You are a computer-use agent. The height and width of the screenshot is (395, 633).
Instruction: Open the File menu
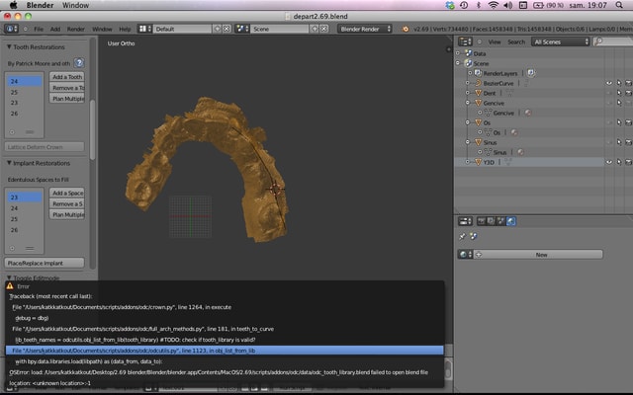pos(39,29)
